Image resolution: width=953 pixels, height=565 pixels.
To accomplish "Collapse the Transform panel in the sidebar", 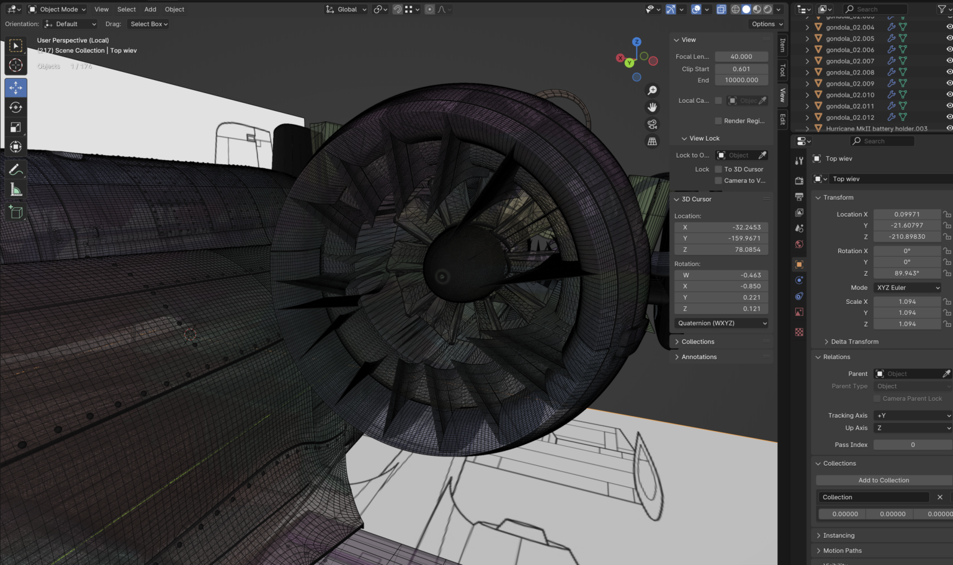I will [x=836, y=197].
